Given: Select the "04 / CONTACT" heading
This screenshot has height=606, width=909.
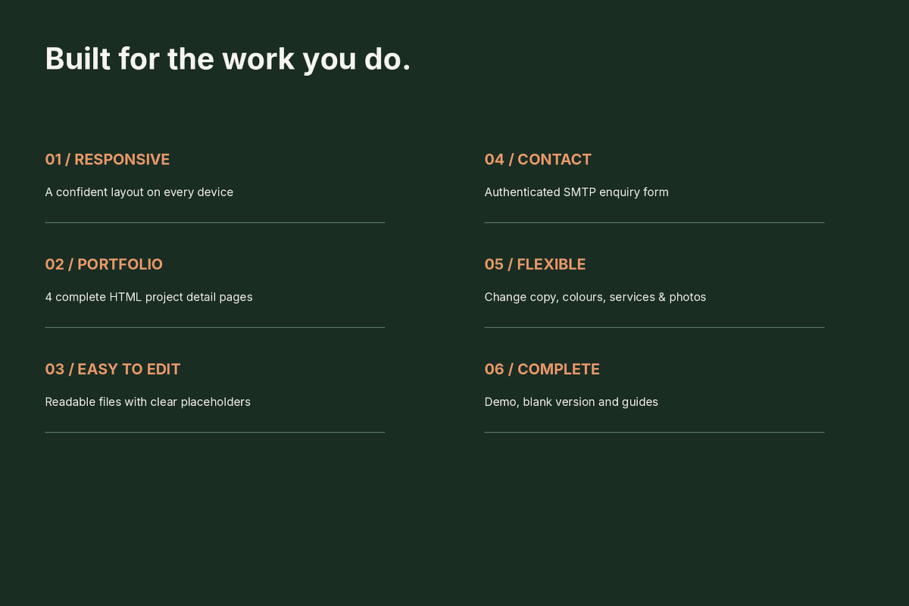Looking at the screenshot, I should point(538,159).
